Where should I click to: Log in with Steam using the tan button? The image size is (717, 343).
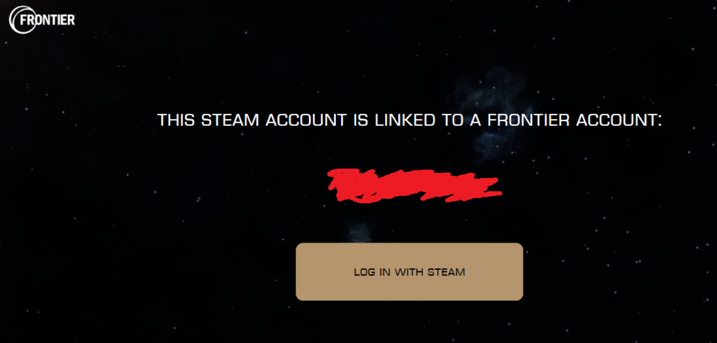coord(409,271)
